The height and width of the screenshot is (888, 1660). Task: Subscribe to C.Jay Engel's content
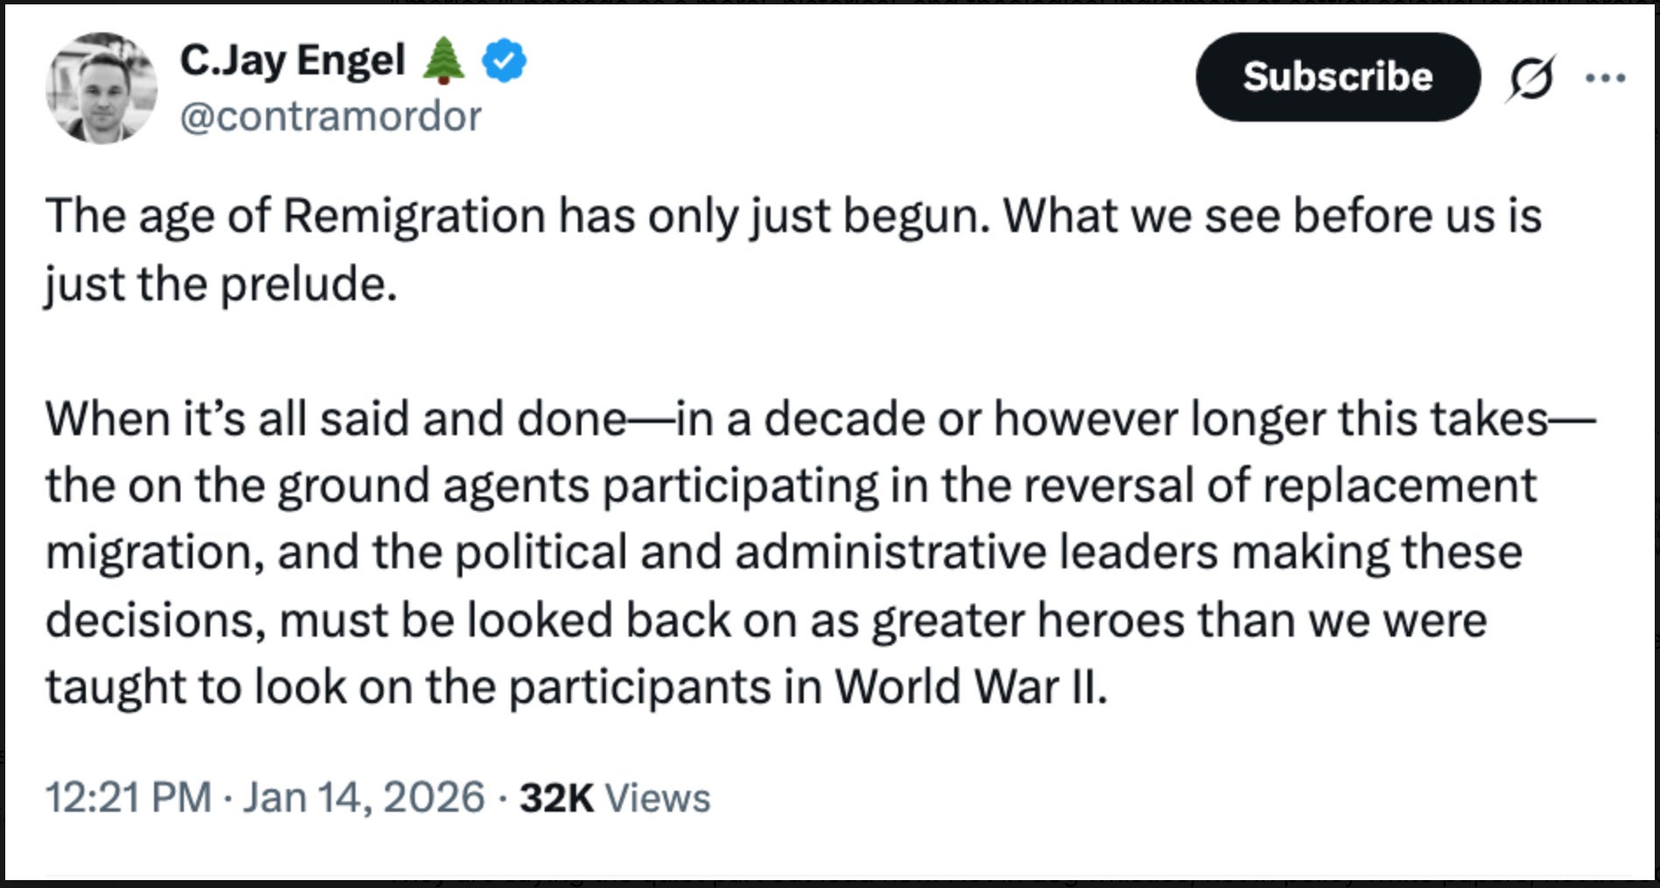[1338, 77]
